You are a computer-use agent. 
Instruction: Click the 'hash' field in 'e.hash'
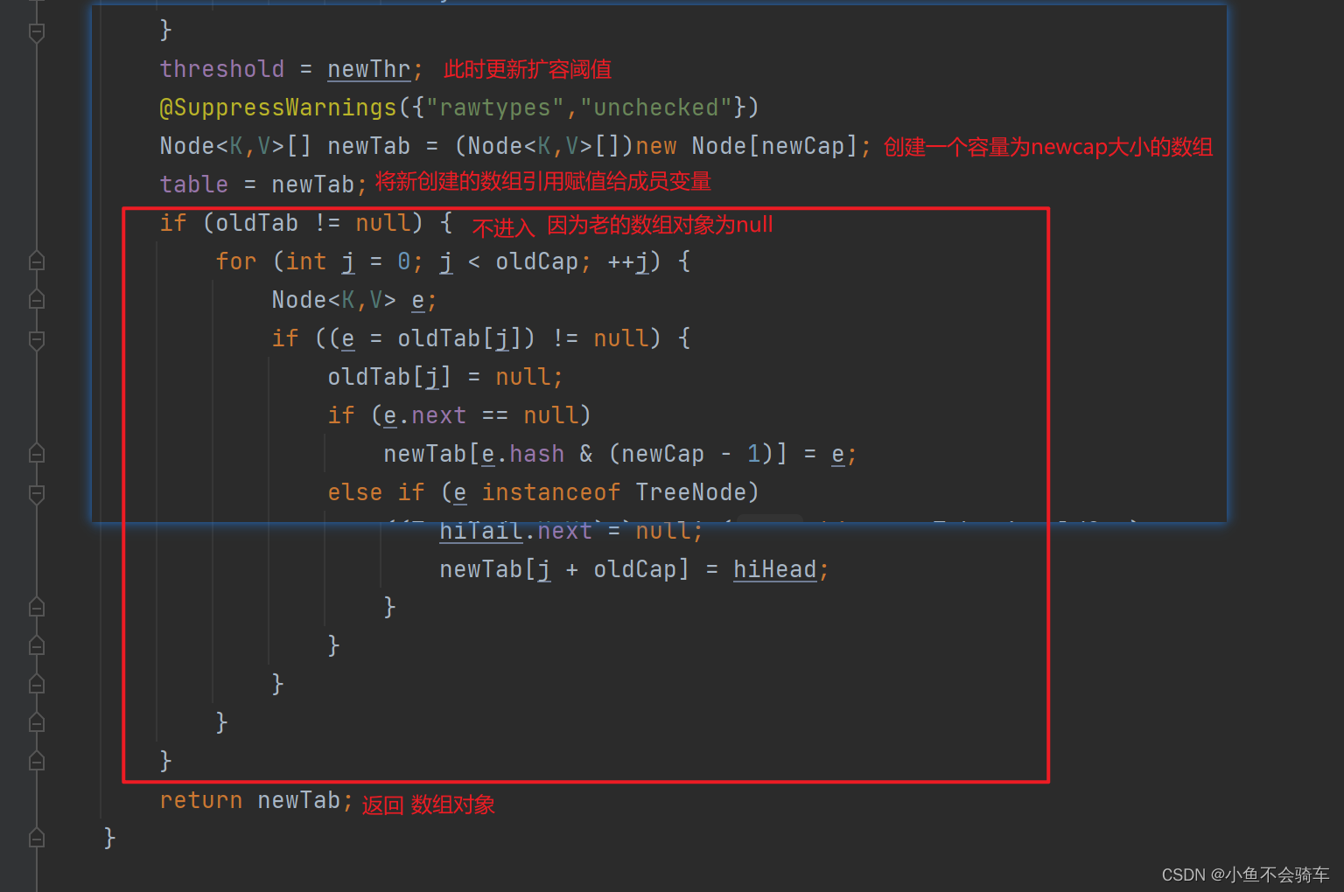(x=537, y=454)
